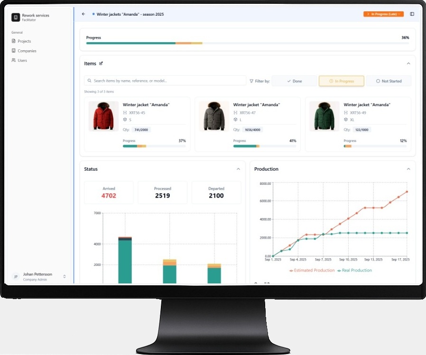Collapse the Items section chevron

(x=408, y=64)
